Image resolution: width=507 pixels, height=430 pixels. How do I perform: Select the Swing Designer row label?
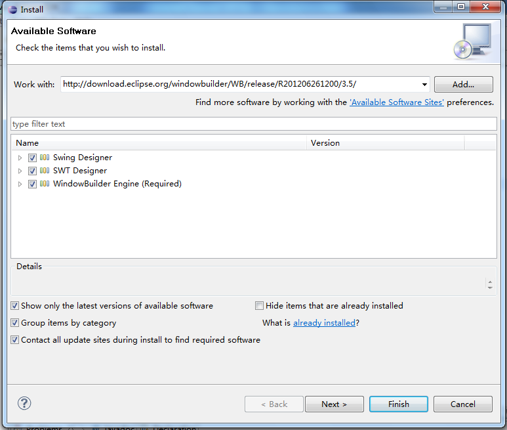tap(83, 158)
